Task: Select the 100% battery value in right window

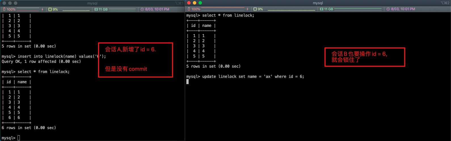Action: pyautogui.click(x=196, y=9)
